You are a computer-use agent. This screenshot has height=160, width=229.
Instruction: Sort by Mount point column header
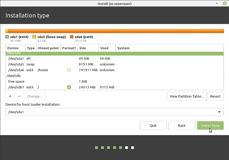click(48, 48)
